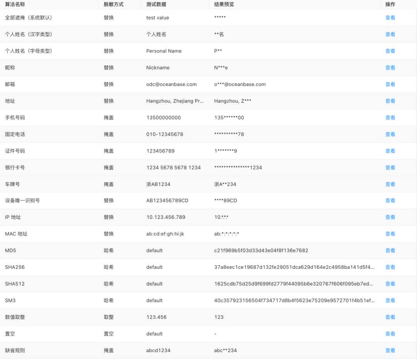This screenshot has height=359, width=417.
Task: Click 替换 method in 邮箱 row
Action: [108, 84]
